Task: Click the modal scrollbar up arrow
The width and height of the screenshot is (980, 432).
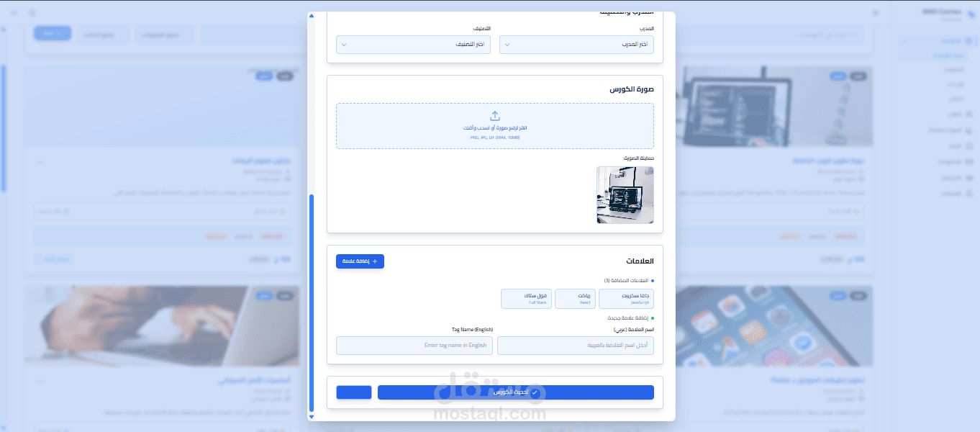Action: tap(312, 15)
